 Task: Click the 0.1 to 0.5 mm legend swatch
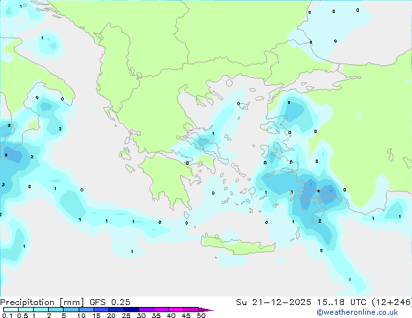click(x=11, y=310)
